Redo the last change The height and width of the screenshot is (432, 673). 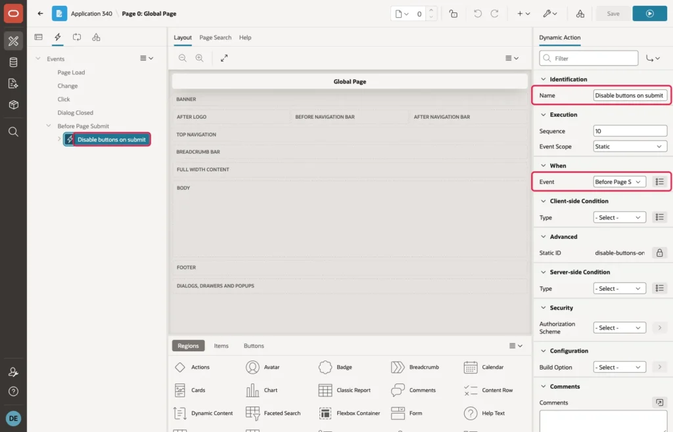(494, 14)
